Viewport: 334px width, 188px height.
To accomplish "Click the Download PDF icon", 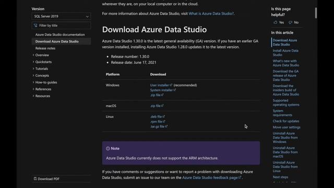I will click(x=35, y=179).
